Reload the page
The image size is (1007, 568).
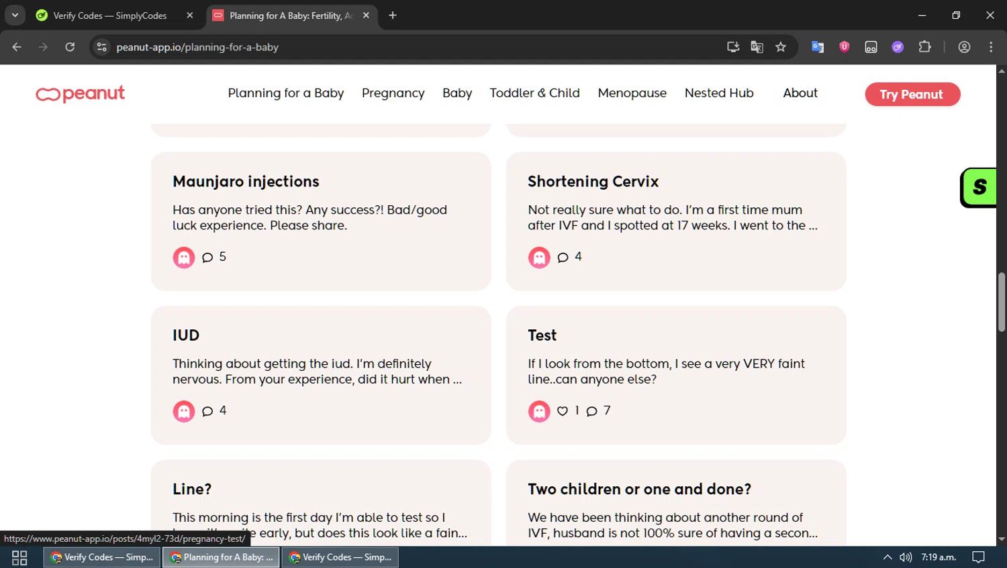pyautogui.click(x=70, y=47)
